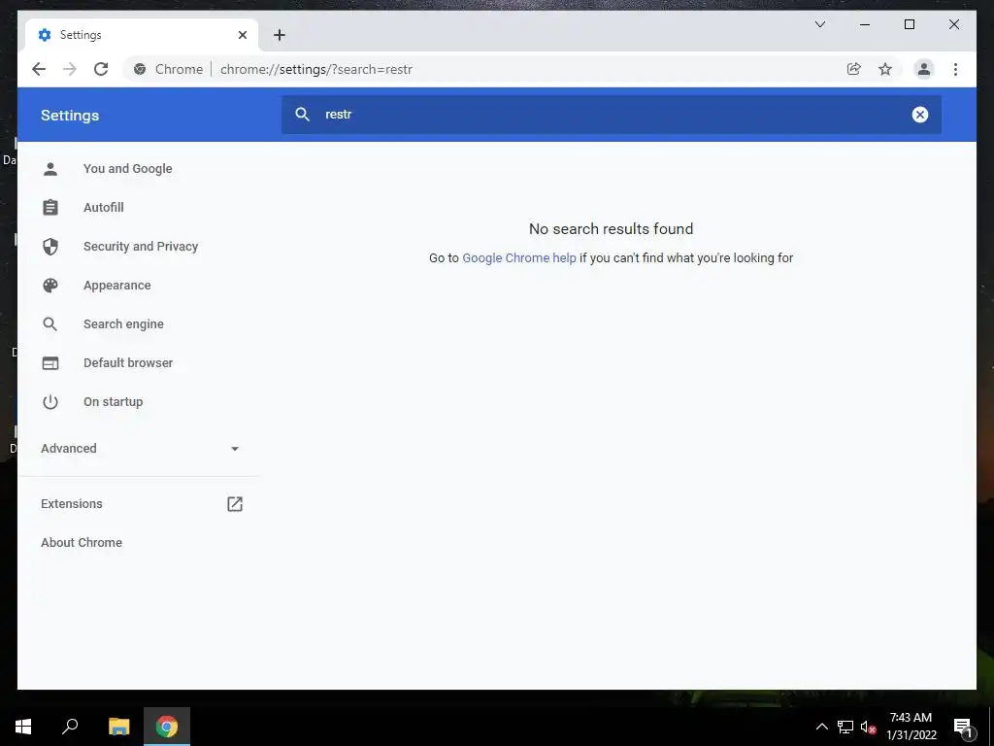Open Chrome's three-dot menu
Screen dimensions: 994x746
pos(955,69)
